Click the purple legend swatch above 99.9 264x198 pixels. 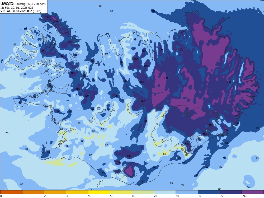point(253,192)
